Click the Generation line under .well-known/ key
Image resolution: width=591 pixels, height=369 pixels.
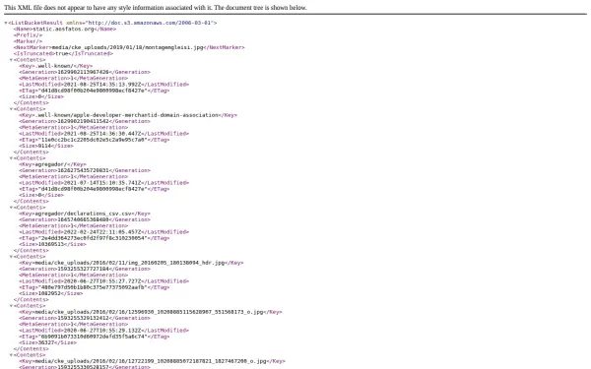tap(85, 72)
